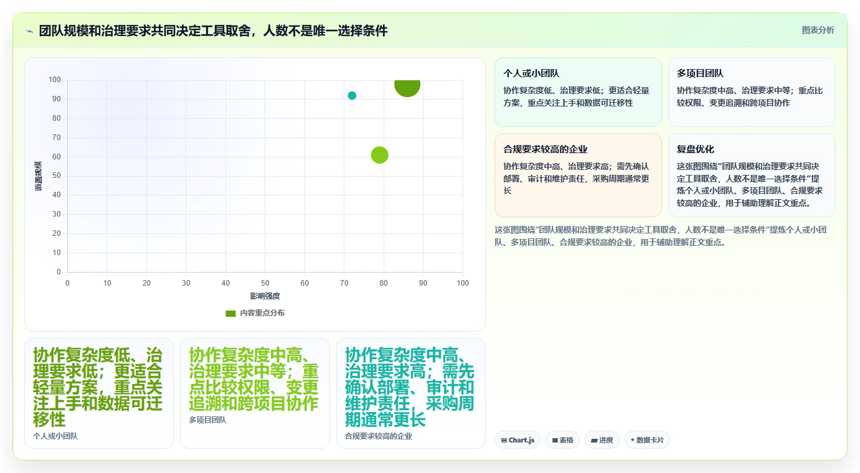Click the 表格 tag chip

point(562,440)
